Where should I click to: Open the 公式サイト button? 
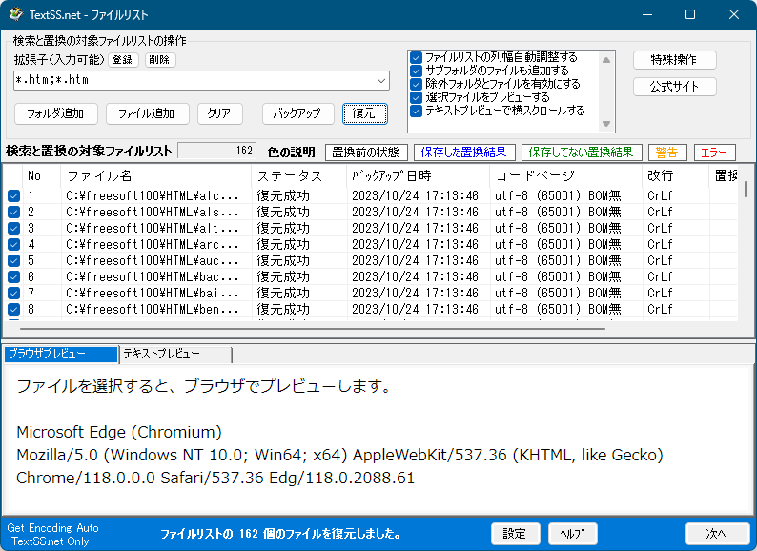[674, 87]
